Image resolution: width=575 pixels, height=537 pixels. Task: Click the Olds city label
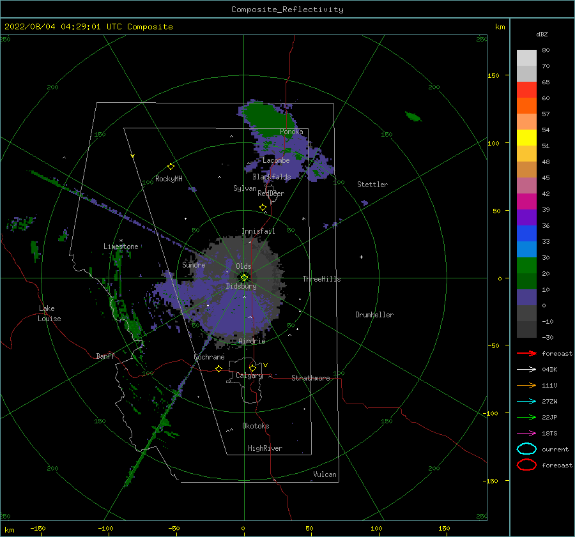[x=243, y=266]
